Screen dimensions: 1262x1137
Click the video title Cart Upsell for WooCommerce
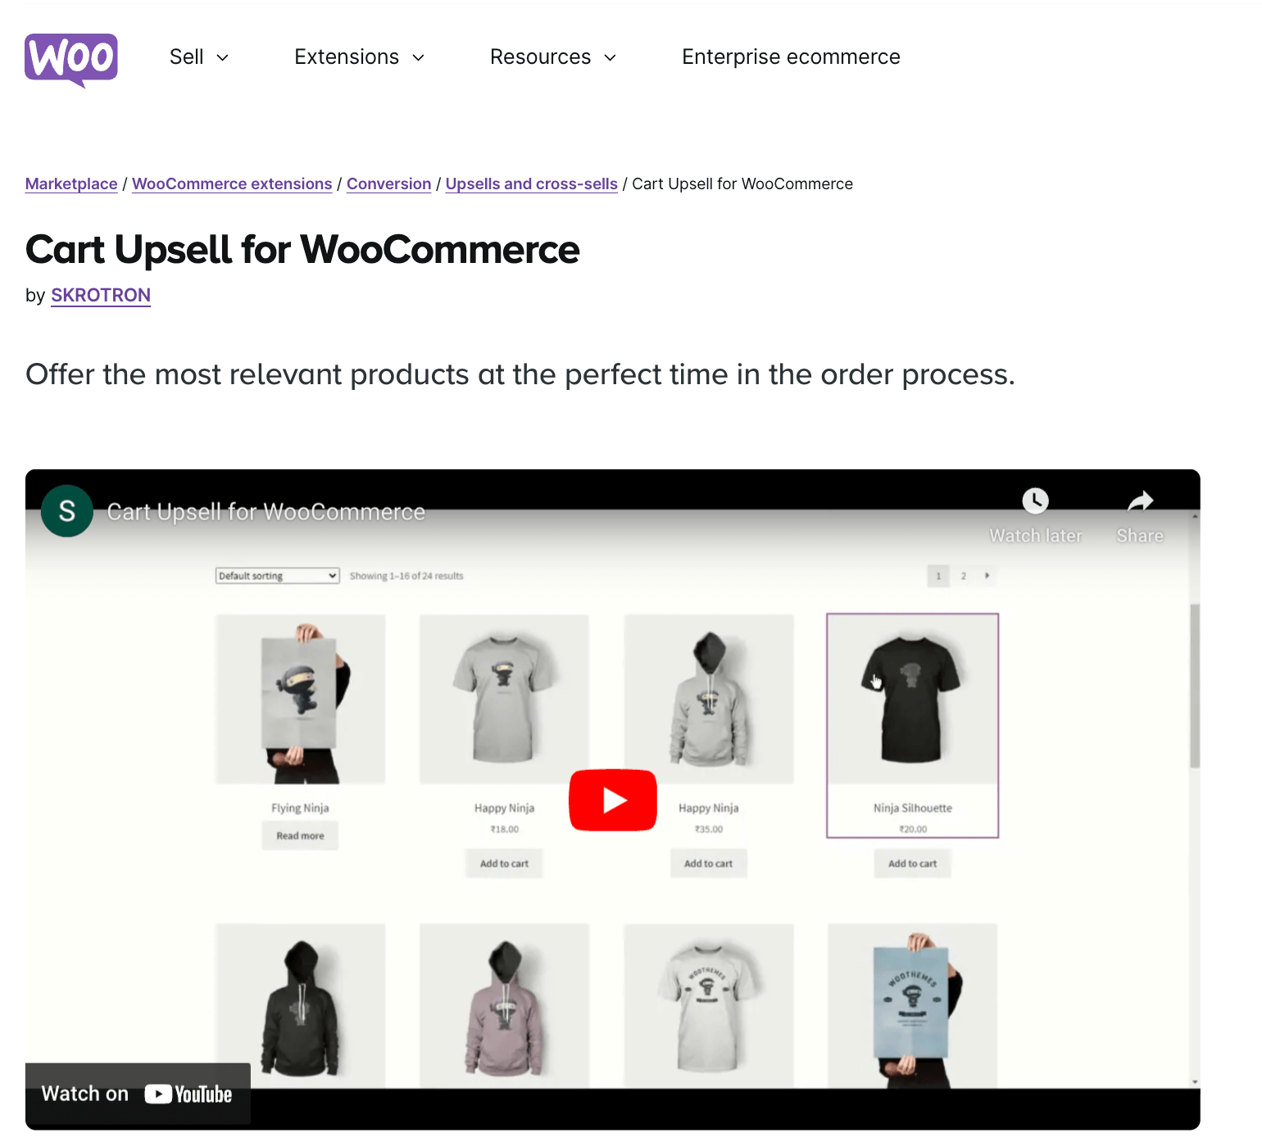point(266,512)
